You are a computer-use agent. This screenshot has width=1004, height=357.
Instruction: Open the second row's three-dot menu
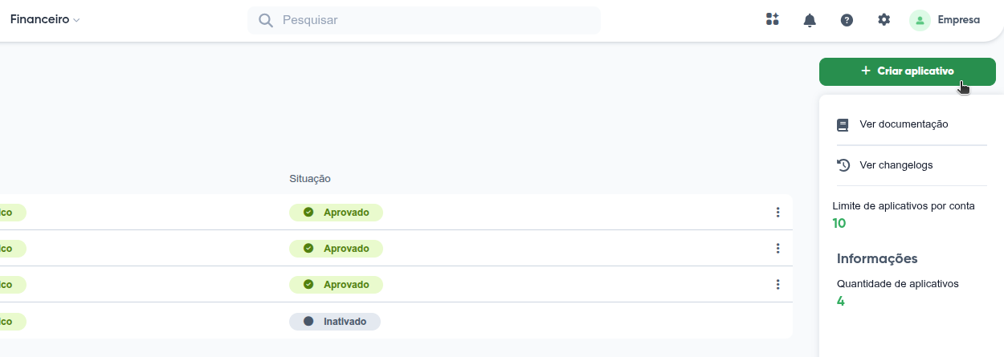(777, 249)
